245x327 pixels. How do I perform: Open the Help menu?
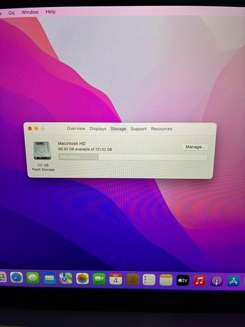point(50,12)
